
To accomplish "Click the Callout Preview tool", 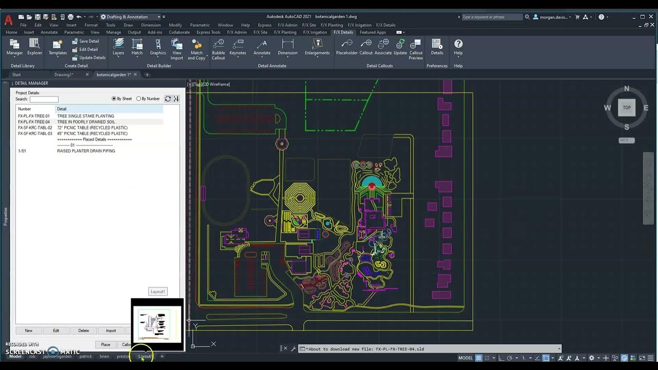I will (416, 49).
